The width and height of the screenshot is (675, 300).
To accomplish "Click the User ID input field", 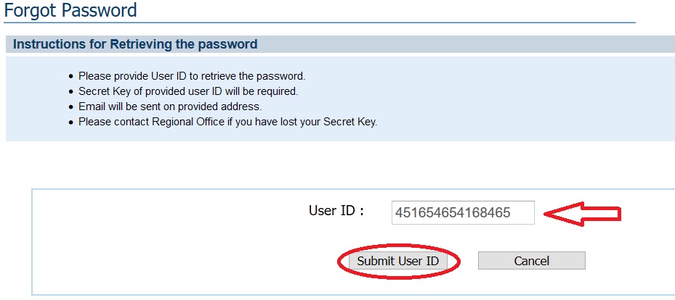I will coord(462,213).
